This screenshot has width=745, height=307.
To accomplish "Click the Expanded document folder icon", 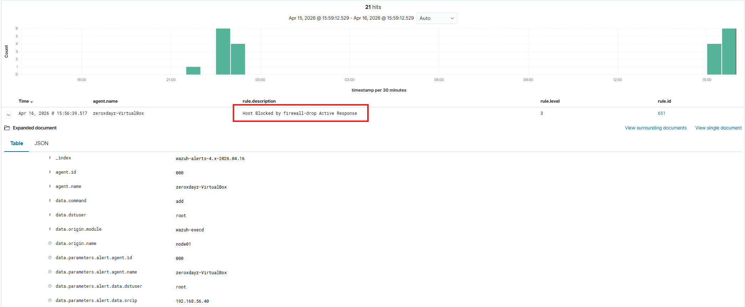I will point(7,128).
